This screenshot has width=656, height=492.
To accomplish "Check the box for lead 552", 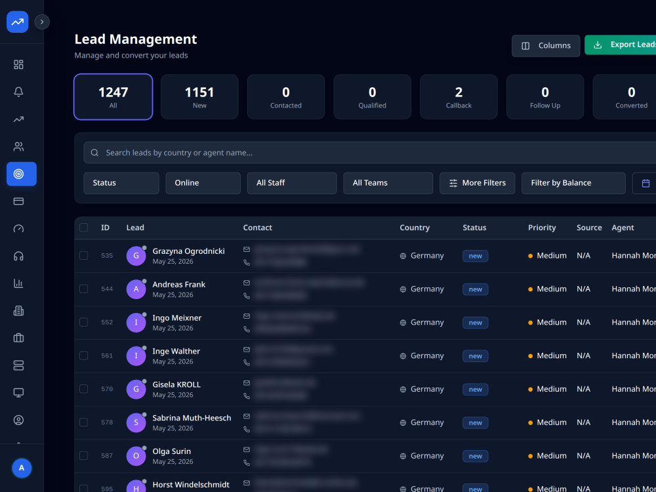I will [x=84, y=322].
